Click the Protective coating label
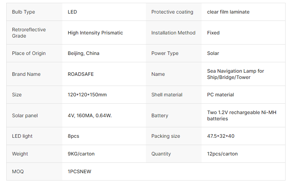Viewport: 289px width, 184px height. (x=172, y=12)
